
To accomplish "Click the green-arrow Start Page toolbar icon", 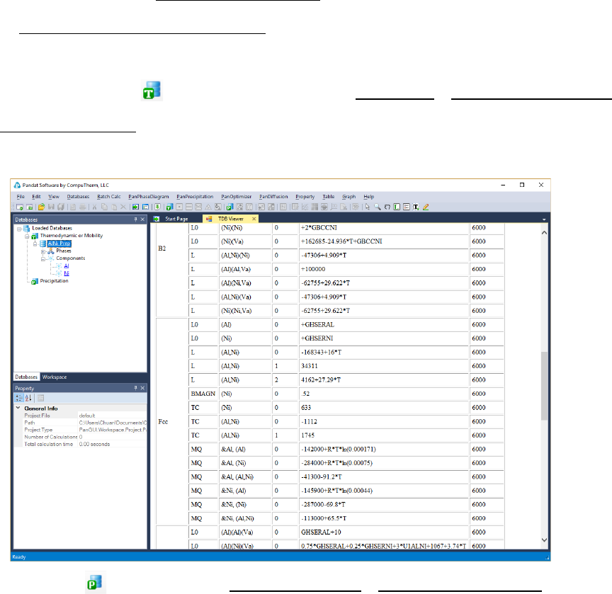I will tap(135, 207).
